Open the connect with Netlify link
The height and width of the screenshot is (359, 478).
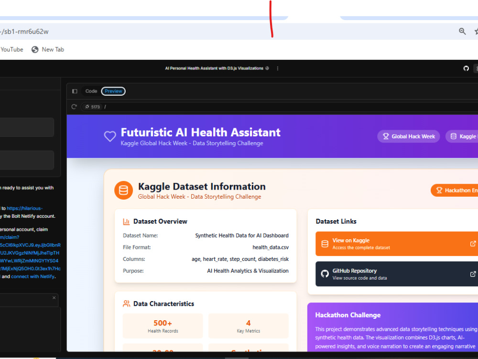33,277
